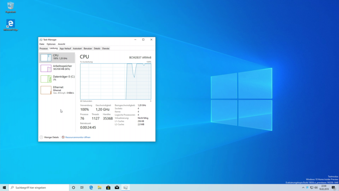
Task: Open the Optionen menu
Action: tap(51, 44)
